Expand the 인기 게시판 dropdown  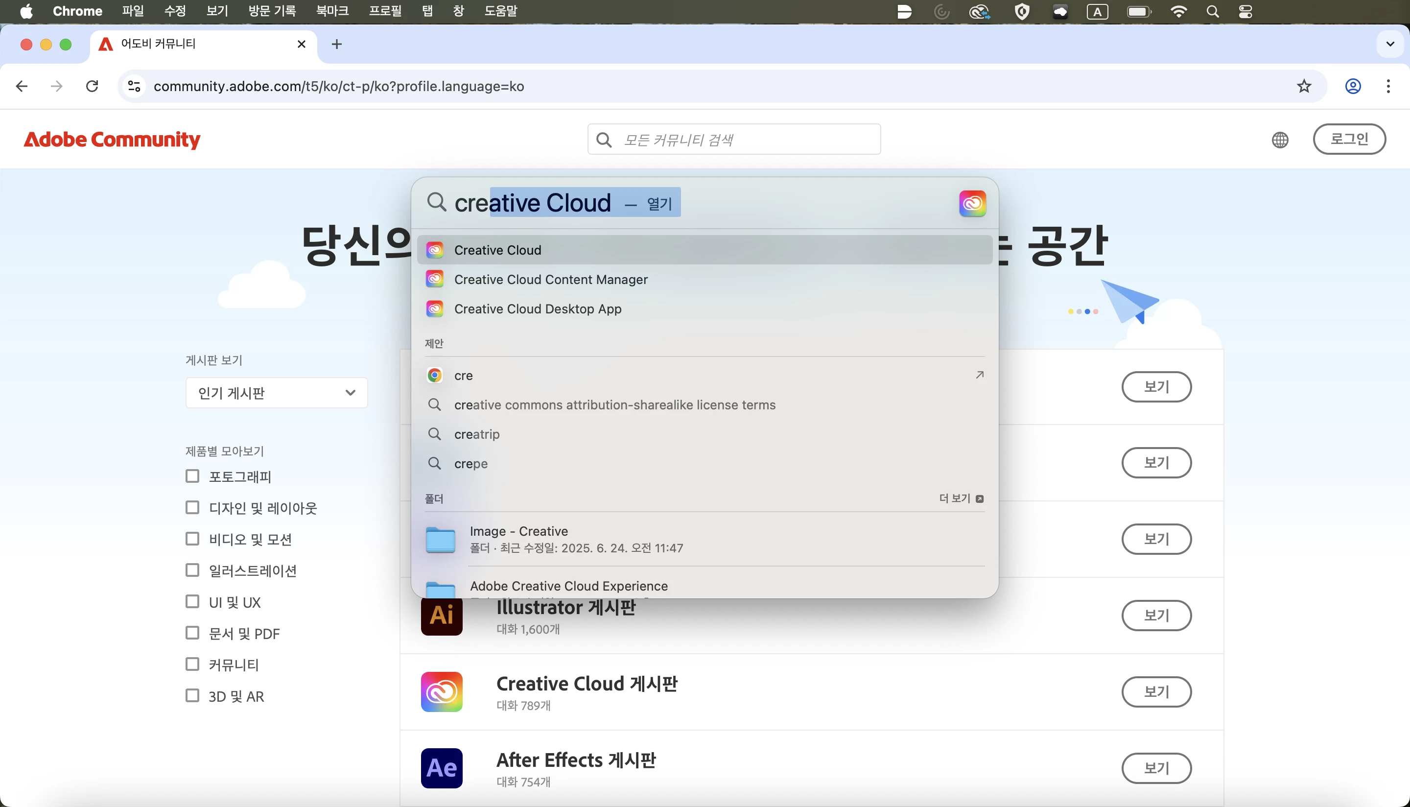tap(277, 393)
